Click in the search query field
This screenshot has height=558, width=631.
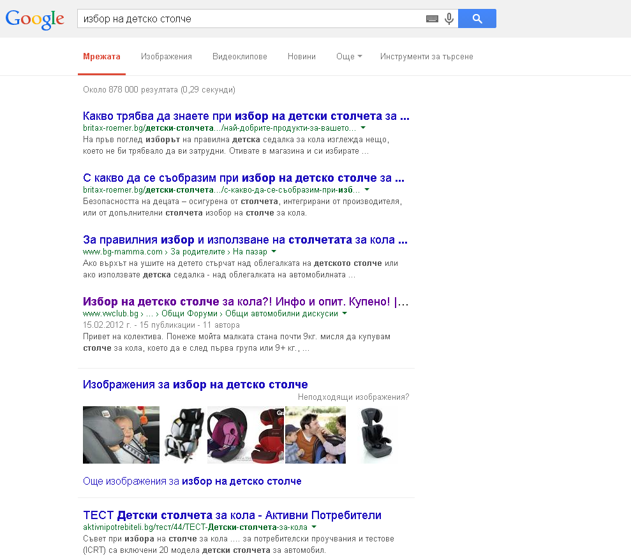pos(249,19)
